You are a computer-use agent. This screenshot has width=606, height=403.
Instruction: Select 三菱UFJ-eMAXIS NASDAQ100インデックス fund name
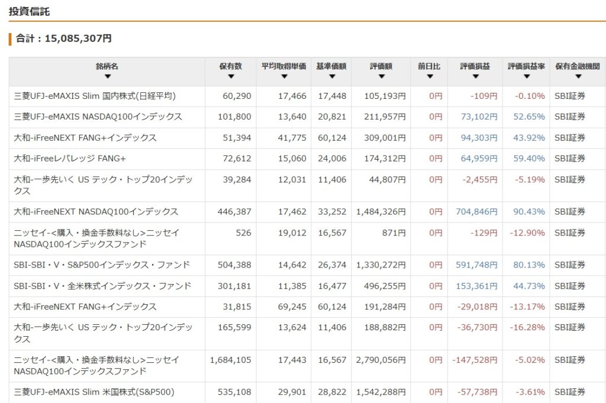(x=98, y=117)
